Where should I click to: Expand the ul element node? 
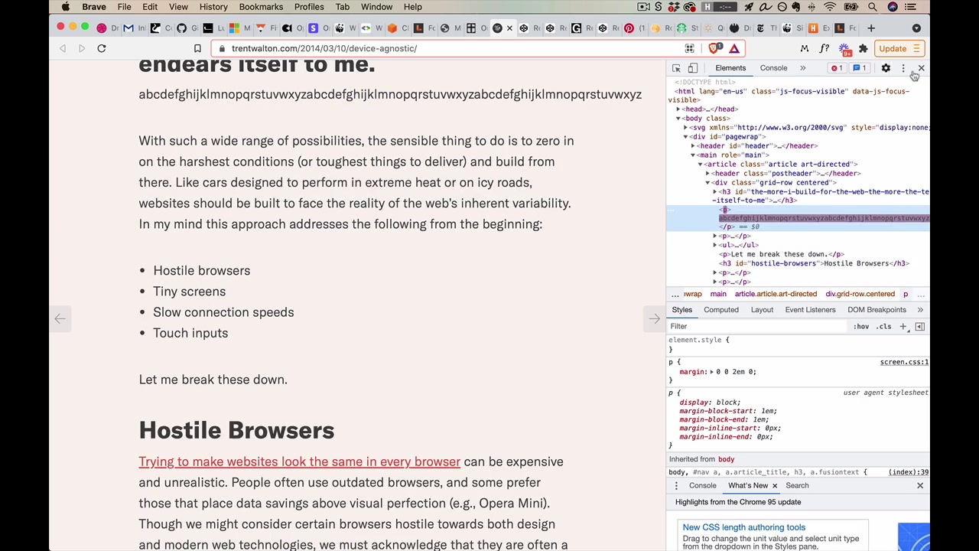pyautogui.click(x=715, y=246)
